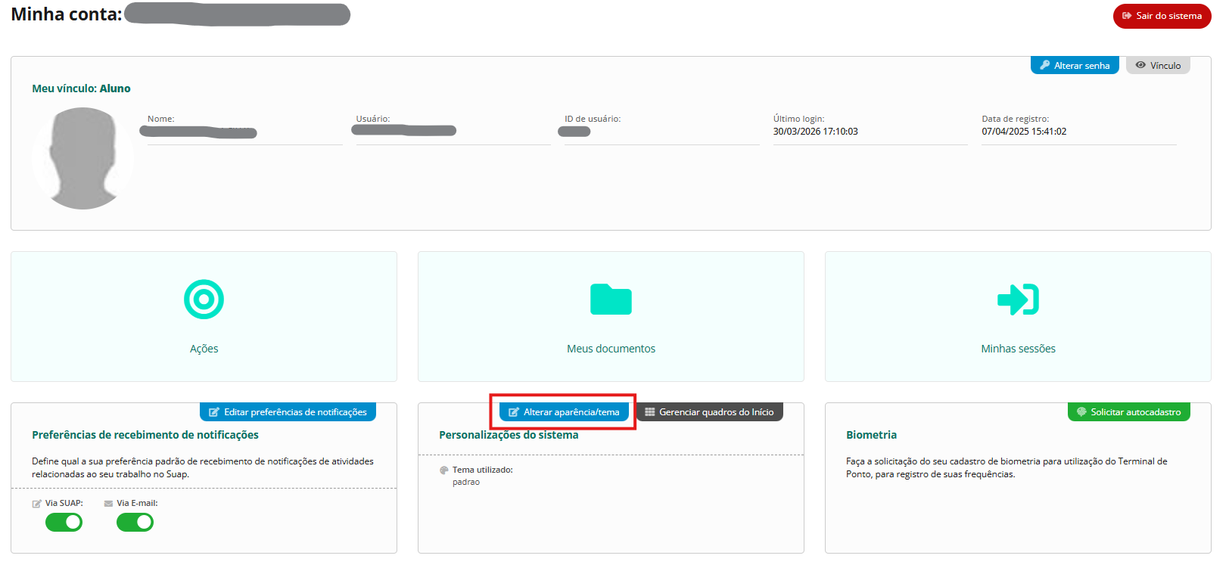
Task: Click the Alterar senha button label
Action: (x=1081, y=66)
